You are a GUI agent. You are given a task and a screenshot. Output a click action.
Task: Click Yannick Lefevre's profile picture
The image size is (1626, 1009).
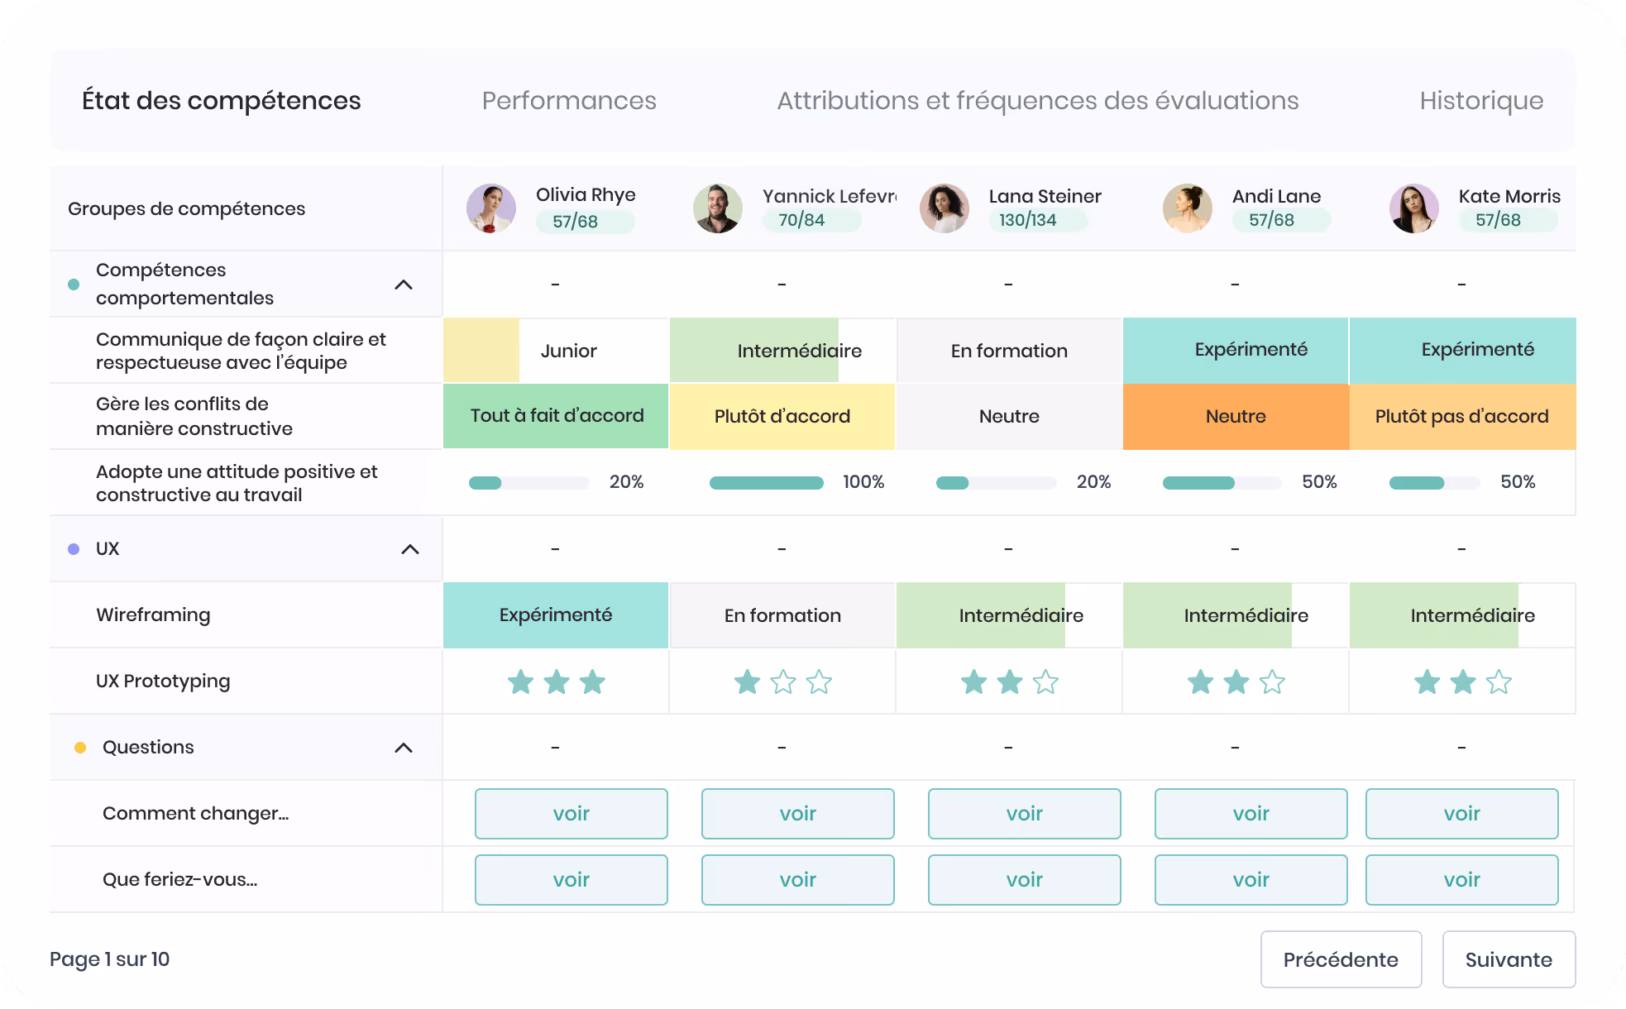point(718,208)
